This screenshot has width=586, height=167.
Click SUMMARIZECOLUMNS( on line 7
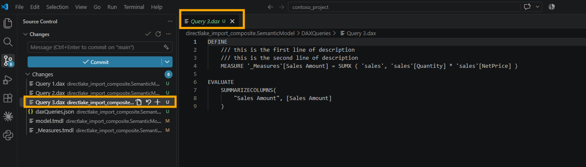248,90
